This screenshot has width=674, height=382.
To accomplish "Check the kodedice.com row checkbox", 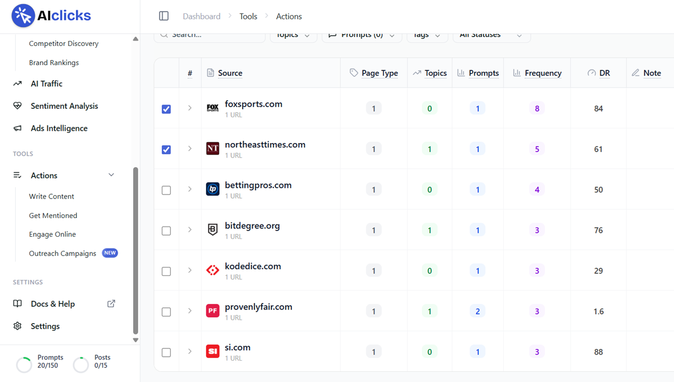I will click(x=166, y=271).
